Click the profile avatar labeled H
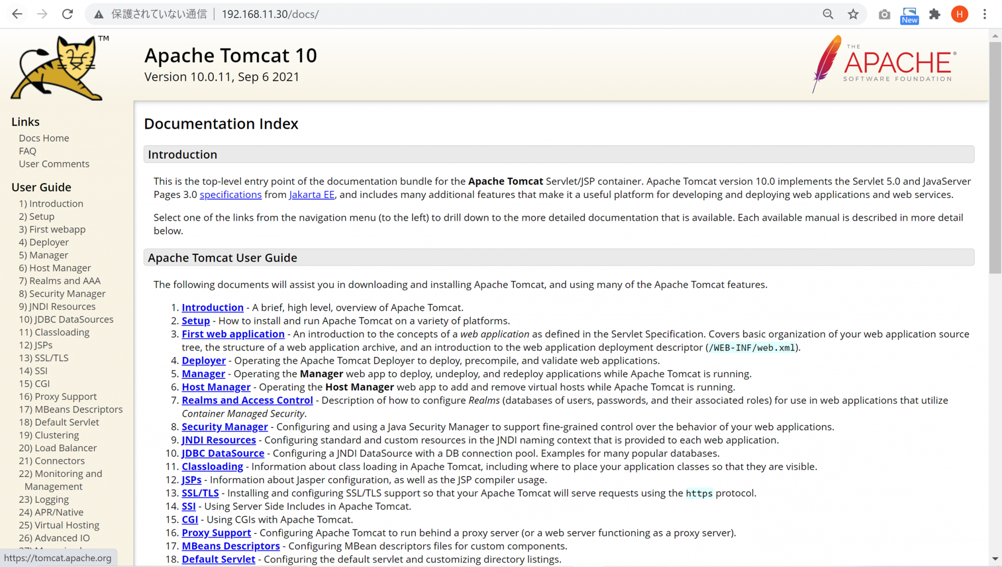This screenshot has width=1002, height=567. coord(959,14)
